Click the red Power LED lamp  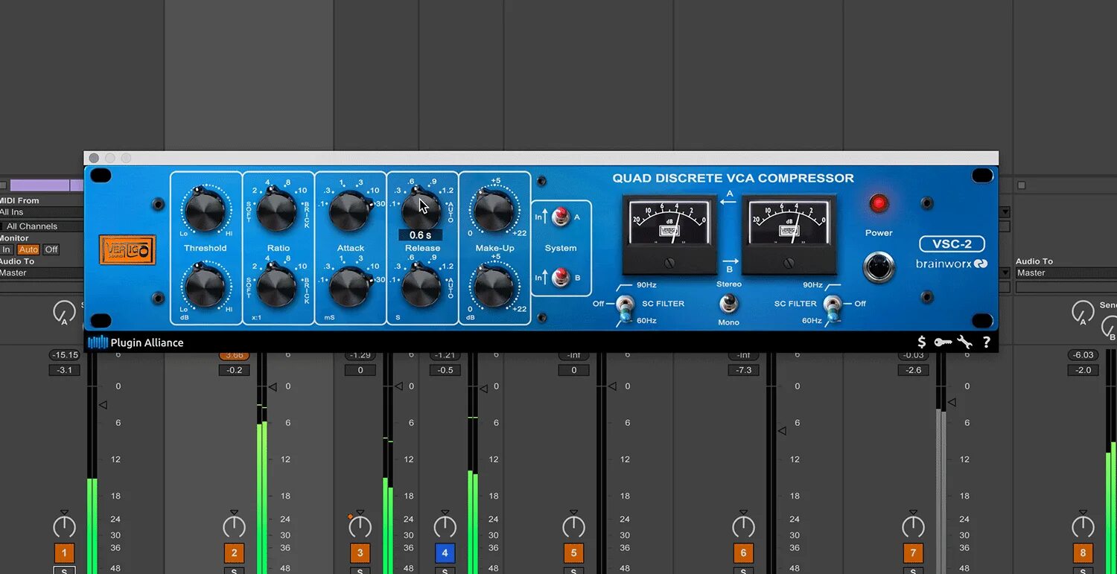point(879,203)
